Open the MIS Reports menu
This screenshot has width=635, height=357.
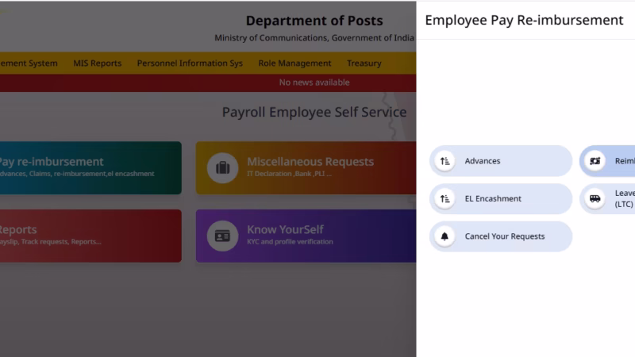point(97,63)
